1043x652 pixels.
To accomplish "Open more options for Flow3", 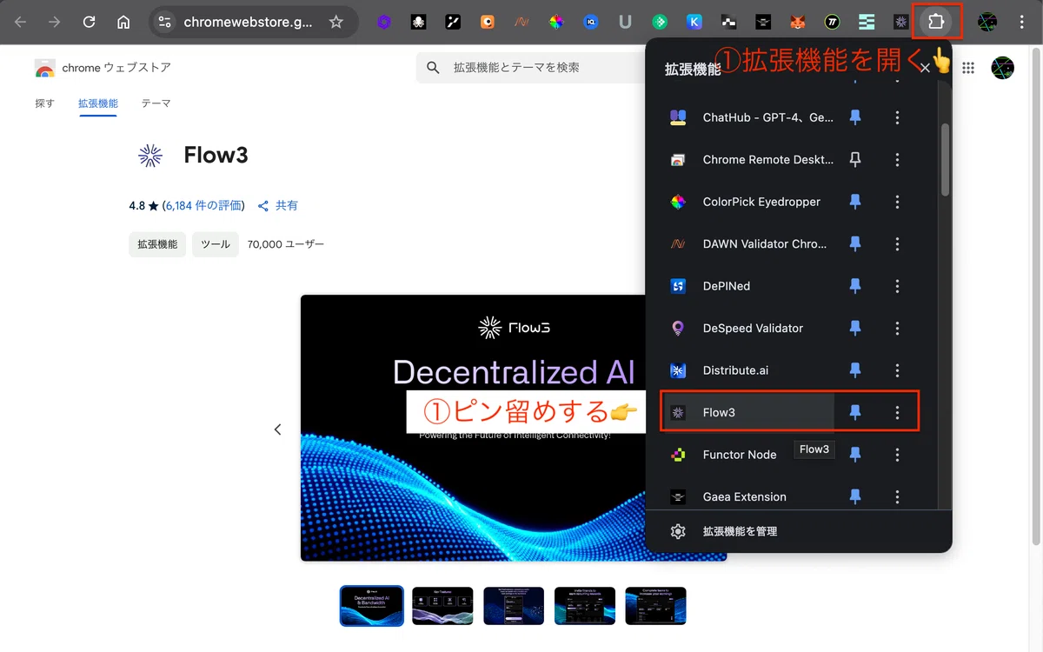I will pyautogui.click(x=898, y=412).
